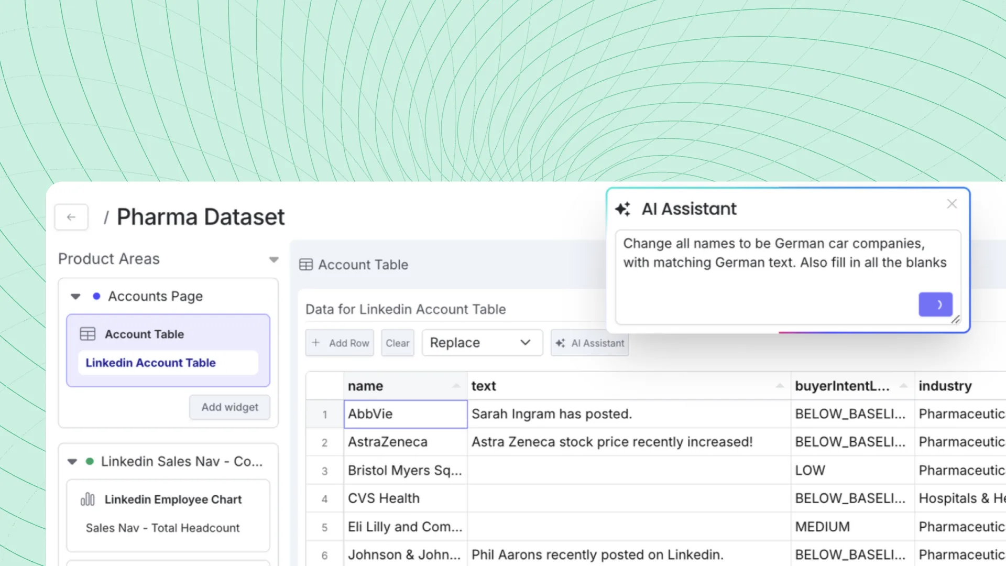Collapse the Accounts Page tree group
The image size is (1006, 566).
pyautogui.click(x=75, y=297)
